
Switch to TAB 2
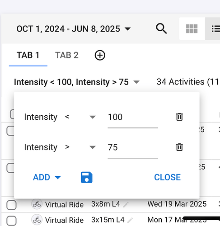pyautogui.click(x=67, y=55)
